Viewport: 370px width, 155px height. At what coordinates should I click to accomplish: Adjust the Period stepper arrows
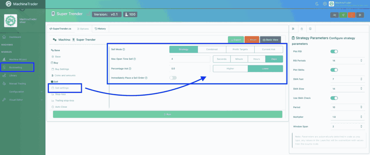click(x=361, y=107)
